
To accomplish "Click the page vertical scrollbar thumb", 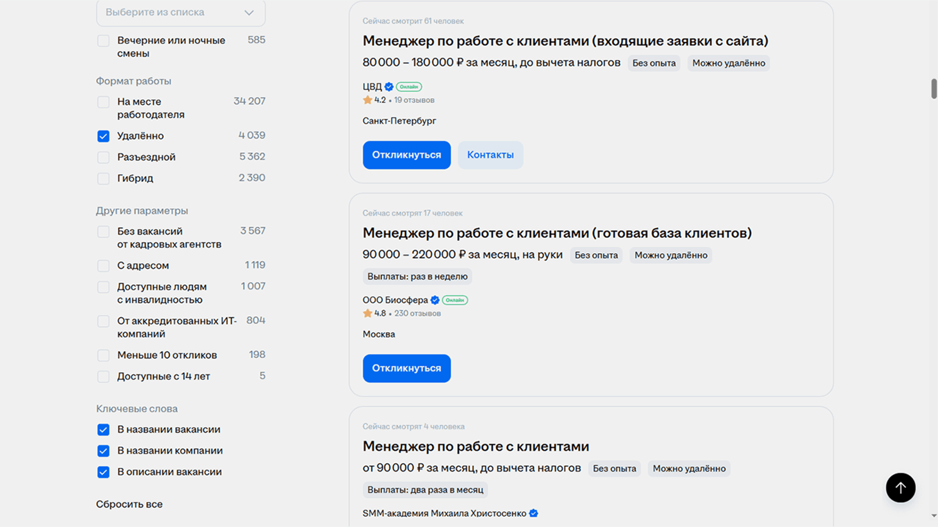I will click(x=934, y=88).
